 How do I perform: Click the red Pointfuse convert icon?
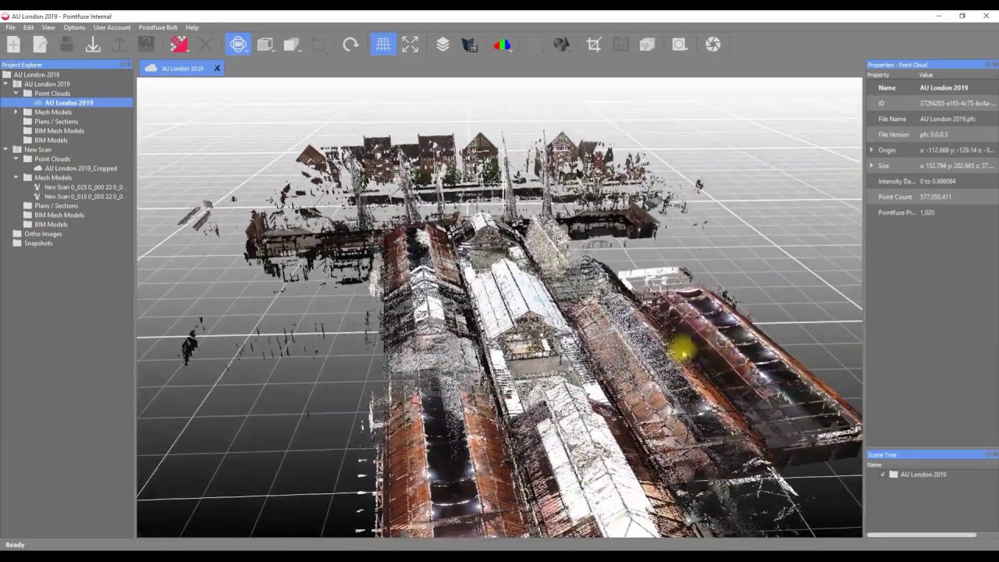click(179, 44)
